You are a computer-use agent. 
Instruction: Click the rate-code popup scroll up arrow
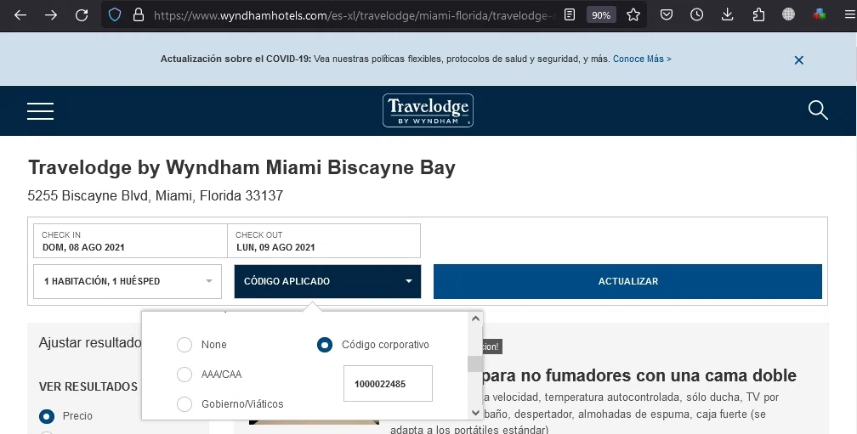[x=475, y=318]
